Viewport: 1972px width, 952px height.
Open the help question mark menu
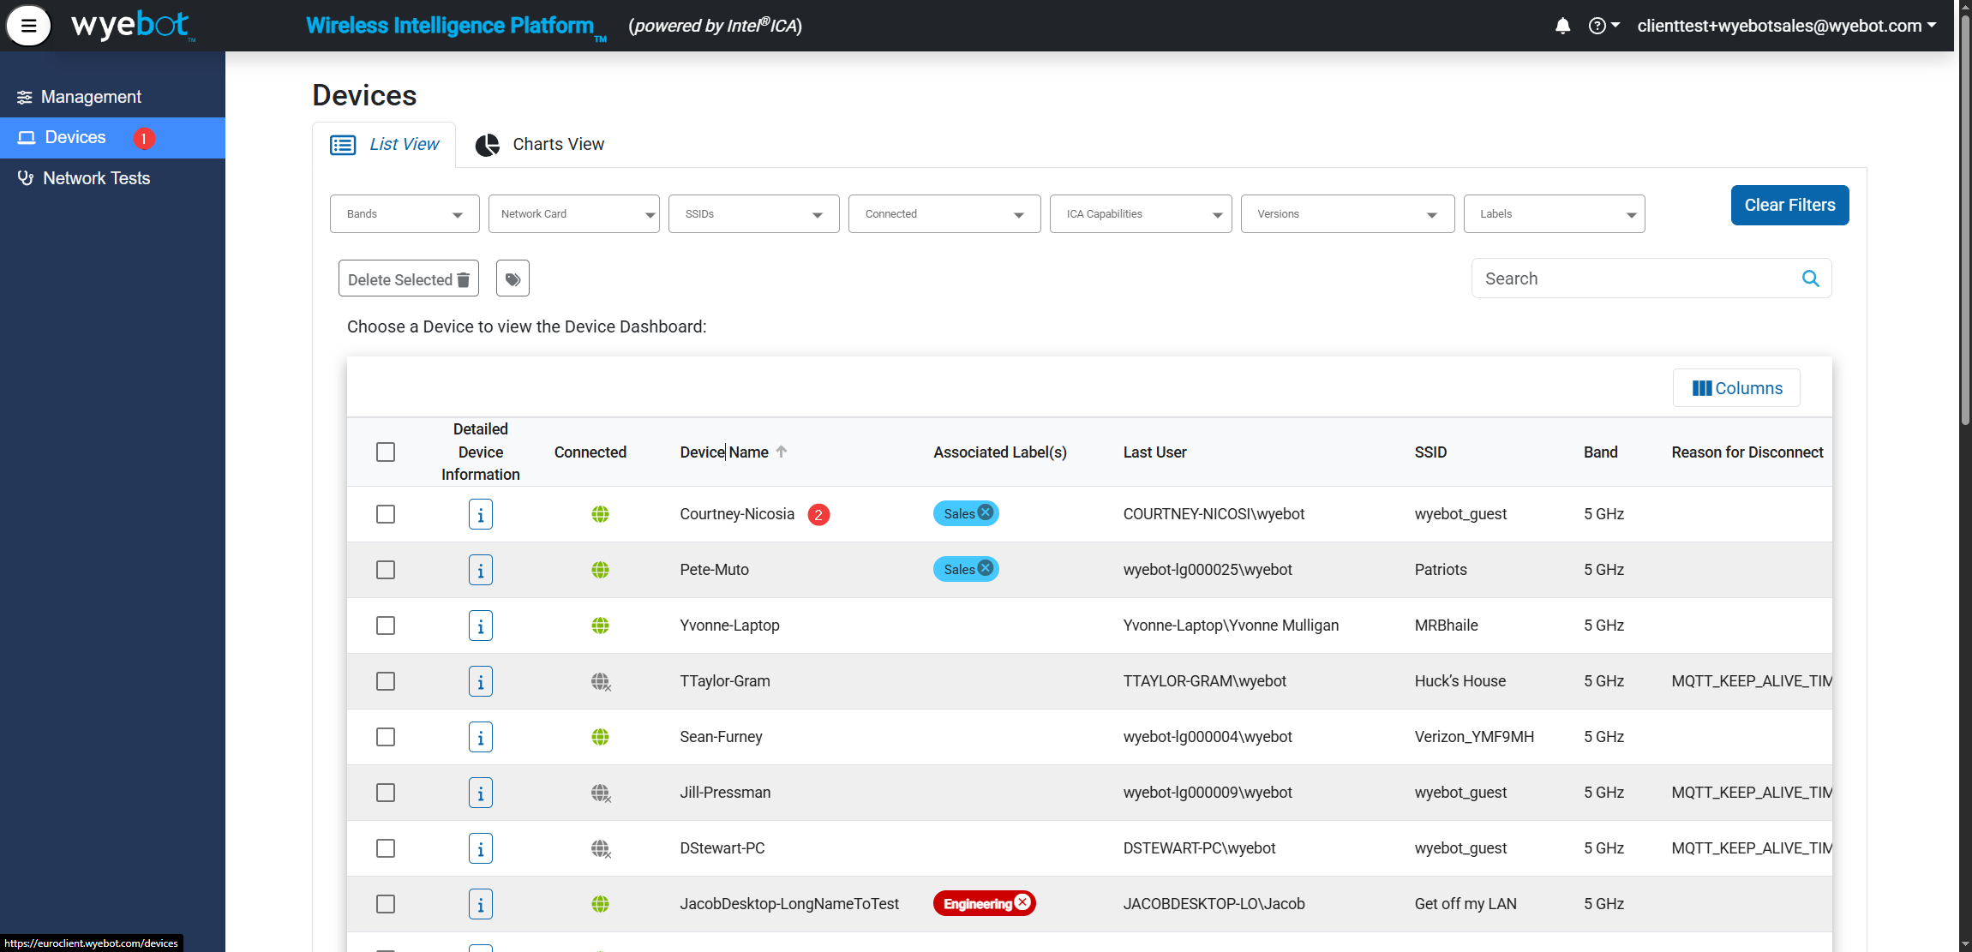click(x=1602, y=26)
